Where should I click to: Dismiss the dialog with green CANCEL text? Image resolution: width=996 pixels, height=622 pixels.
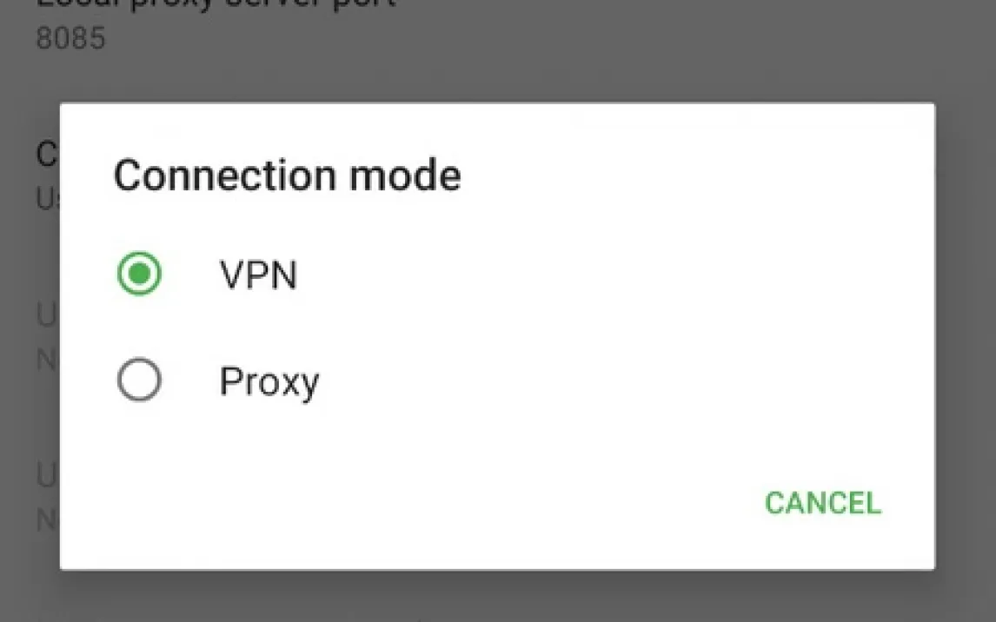822,503
